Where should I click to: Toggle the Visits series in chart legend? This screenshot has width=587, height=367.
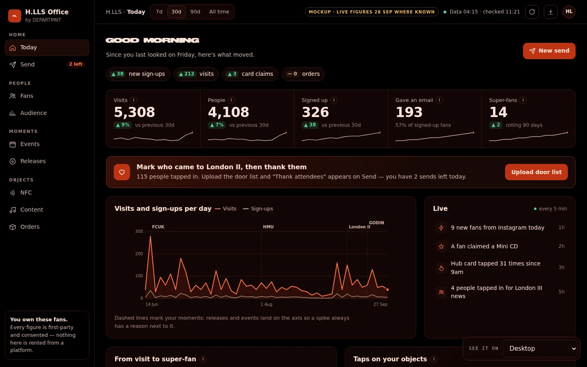226,209
